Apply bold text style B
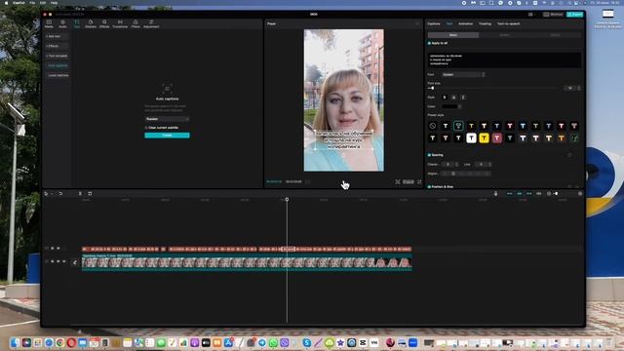 coord(445,97)
